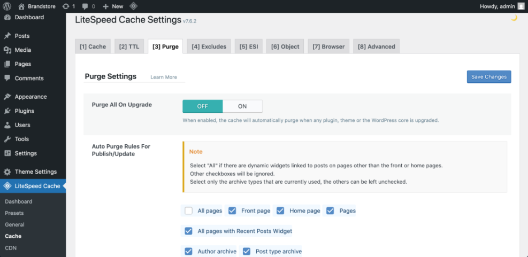Click the Purge All On Upgrade label
The width and height of the screenshot is (528, 257).
(x=122, y=105)
